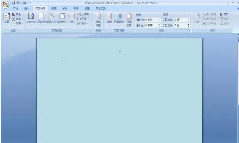Open theme 字体 fonts dropdown

[18, 19]
